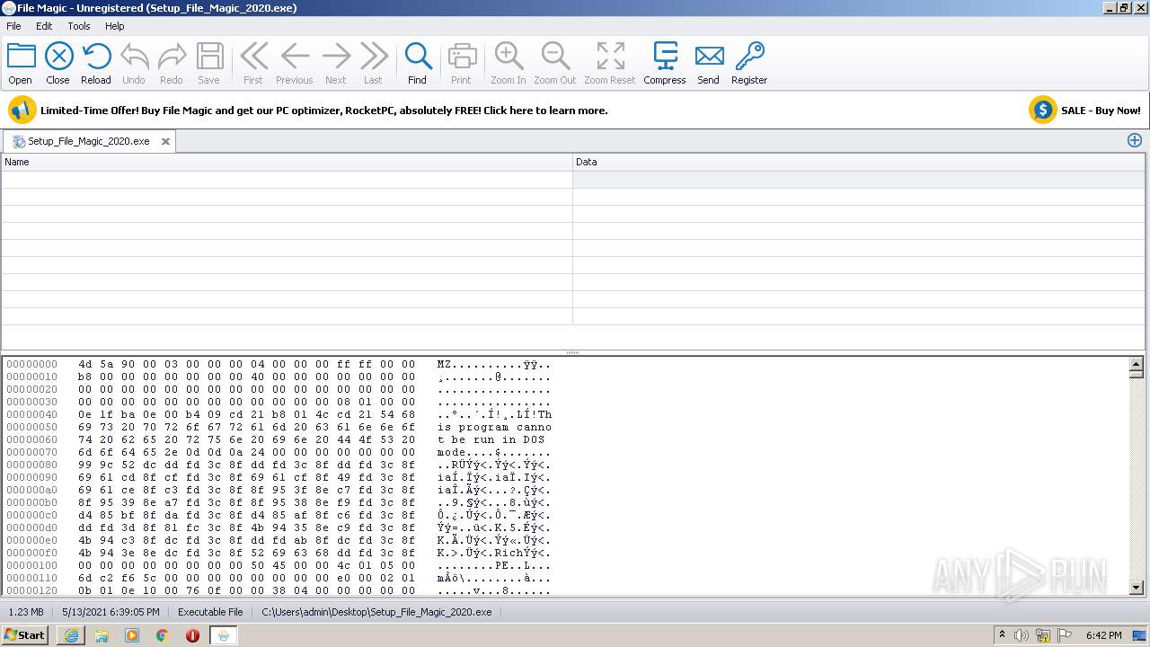Open media player from taskbar
The height and width of the screenshot is (647, 1150).
click(x=132, y=635)
